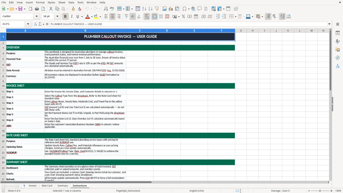Toggle Wrap Text
Viewport: 343px width, 193px height.
pos(147,17)
